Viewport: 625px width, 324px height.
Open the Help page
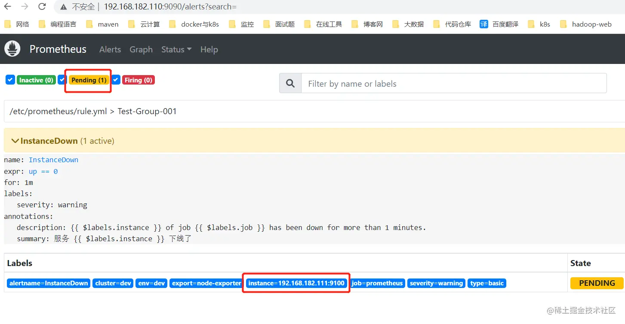point(209,49)
